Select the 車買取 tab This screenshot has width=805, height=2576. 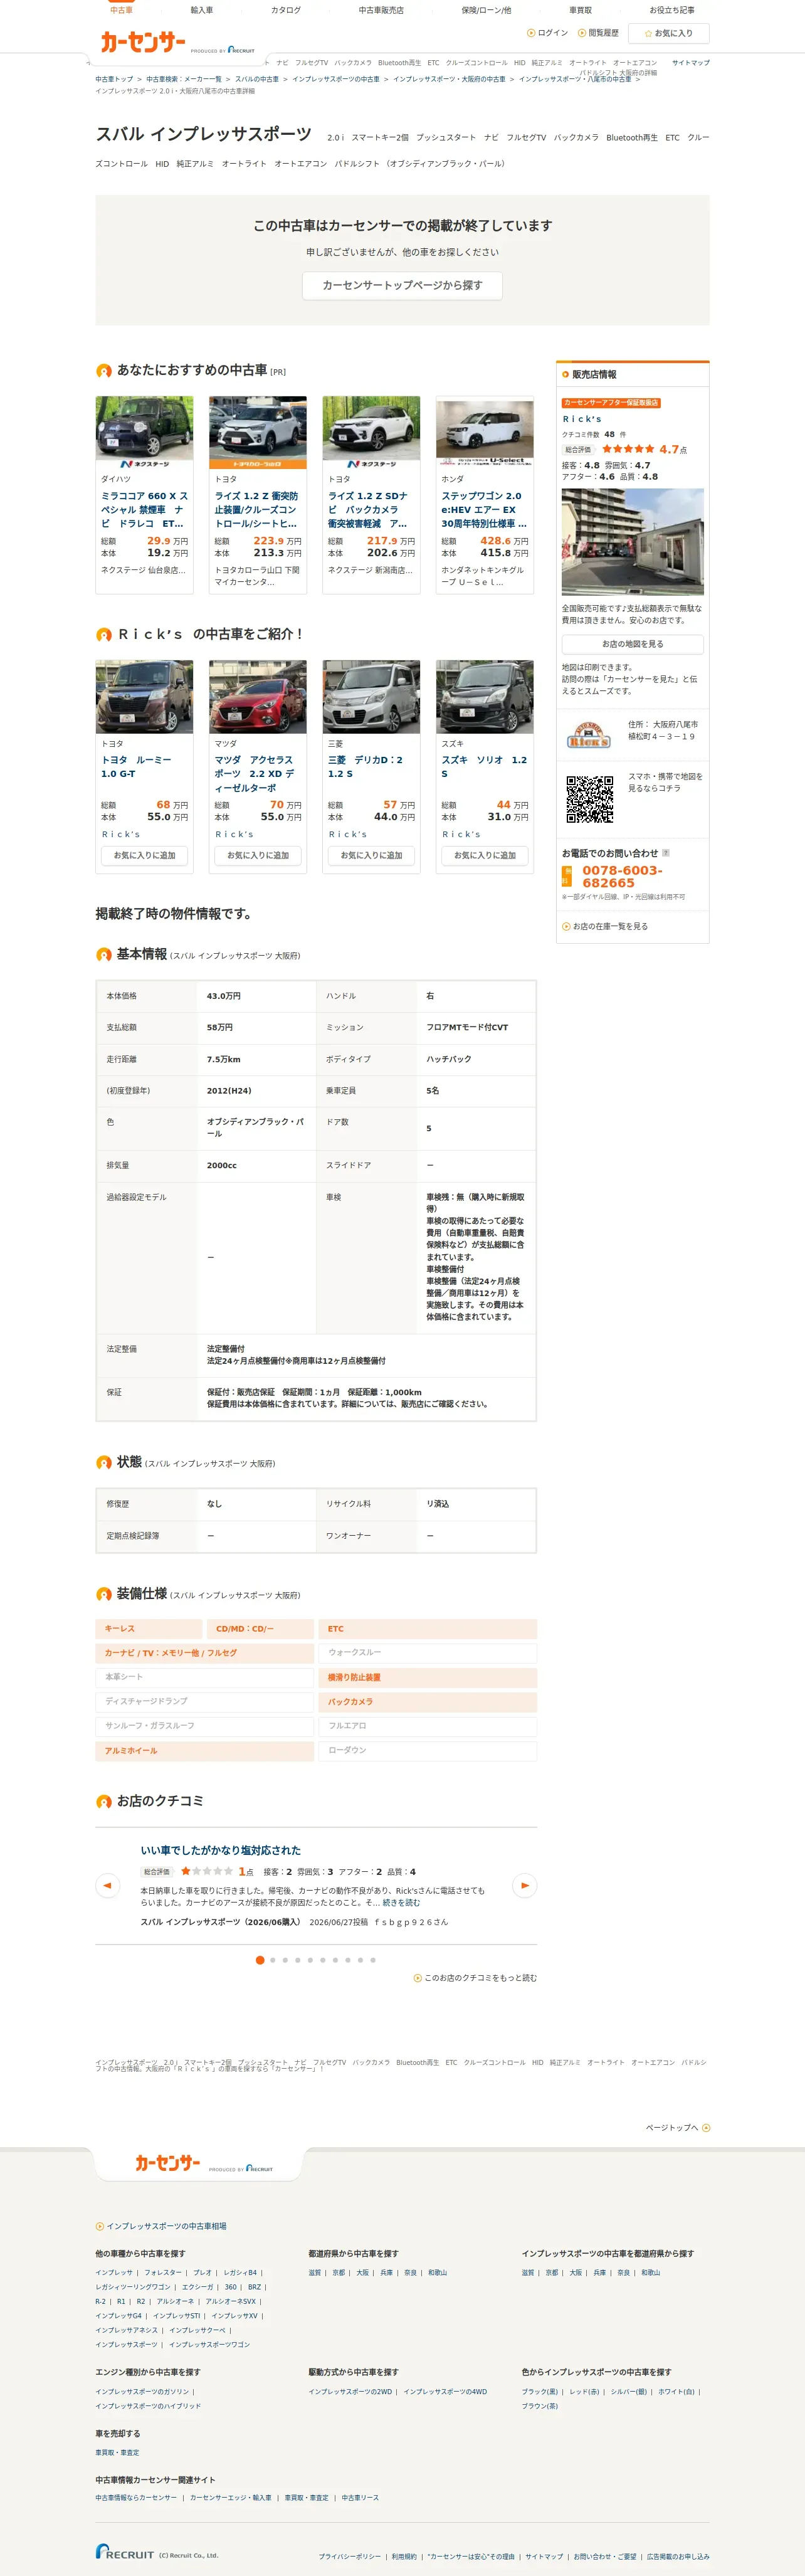[580, 10]
